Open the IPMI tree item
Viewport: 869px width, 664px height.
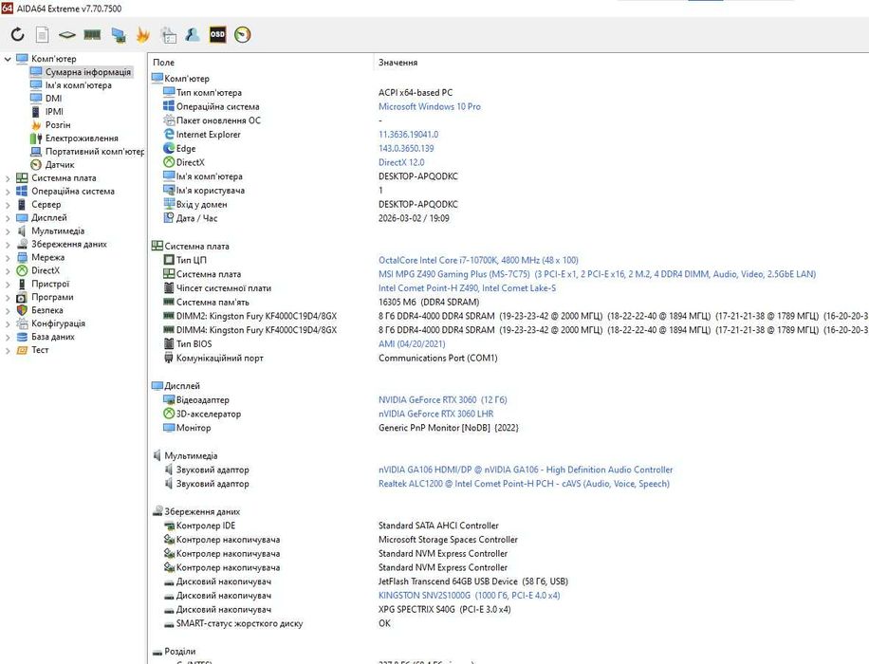coord(54,112)
